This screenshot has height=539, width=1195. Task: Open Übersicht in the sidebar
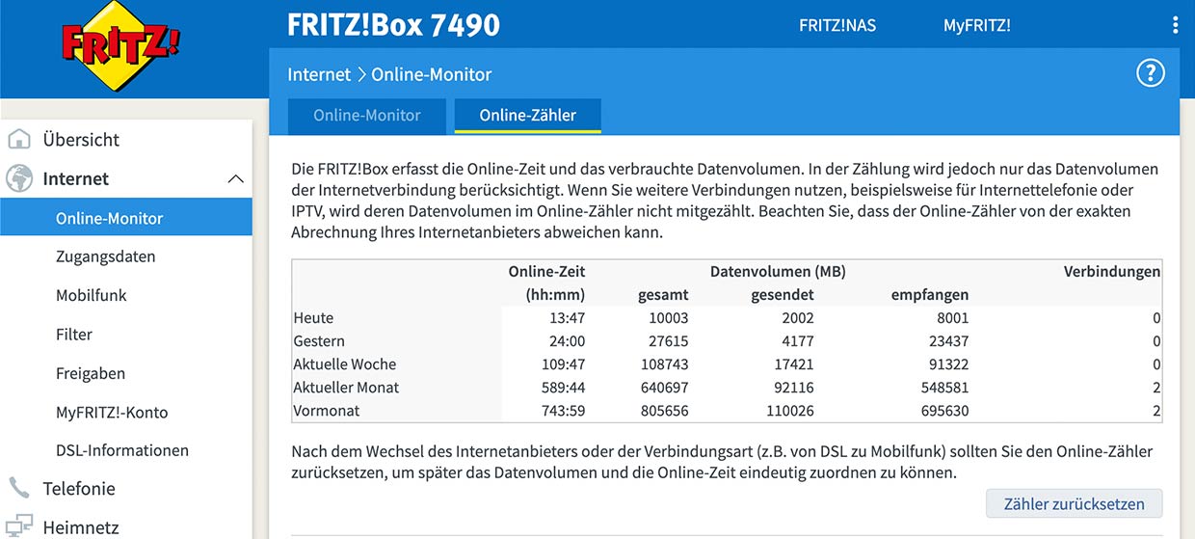coord(81,140)
